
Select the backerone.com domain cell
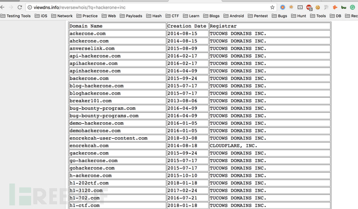click(x=117, y=79)
